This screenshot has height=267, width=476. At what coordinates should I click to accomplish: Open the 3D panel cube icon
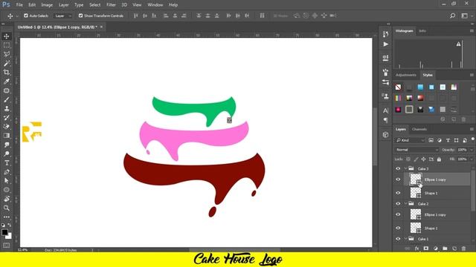[385, 135]
